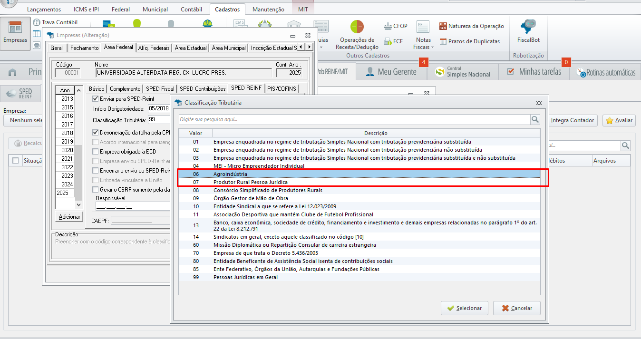Open the Empresas ribbon icon
Viewport: 641px width, 339px height.
tap(15, 32)
